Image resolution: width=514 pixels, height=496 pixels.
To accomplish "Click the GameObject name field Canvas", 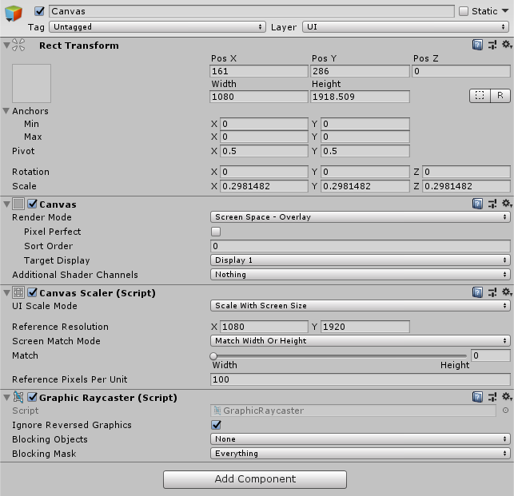I will pyautogui.click(x=252, y=11).
